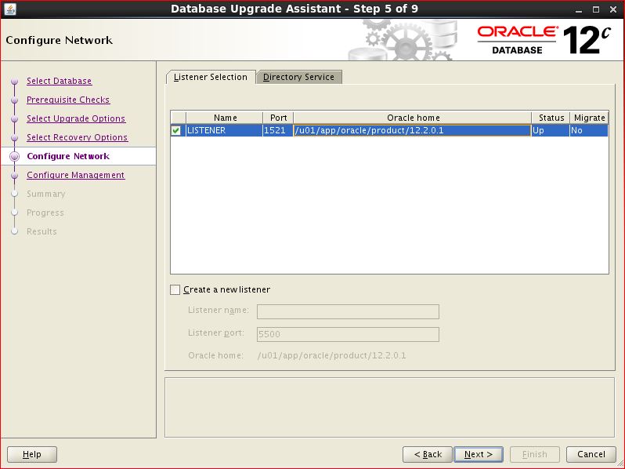
Task: Click the Back button
Action: (427, 454)
